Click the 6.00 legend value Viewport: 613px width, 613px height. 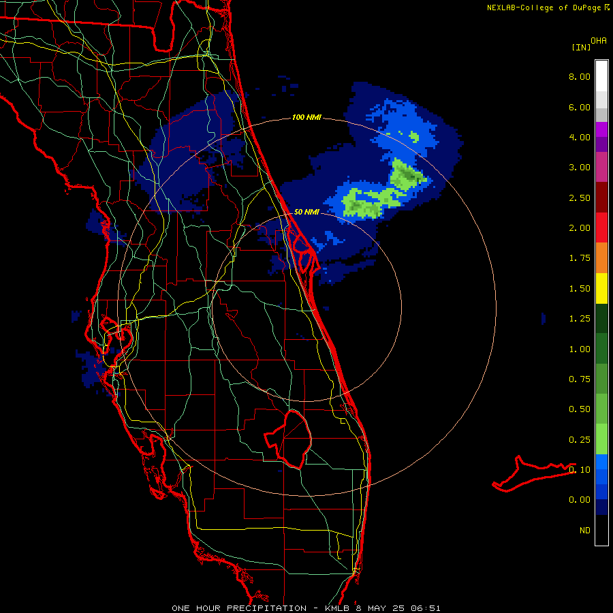tap(580, 107)
